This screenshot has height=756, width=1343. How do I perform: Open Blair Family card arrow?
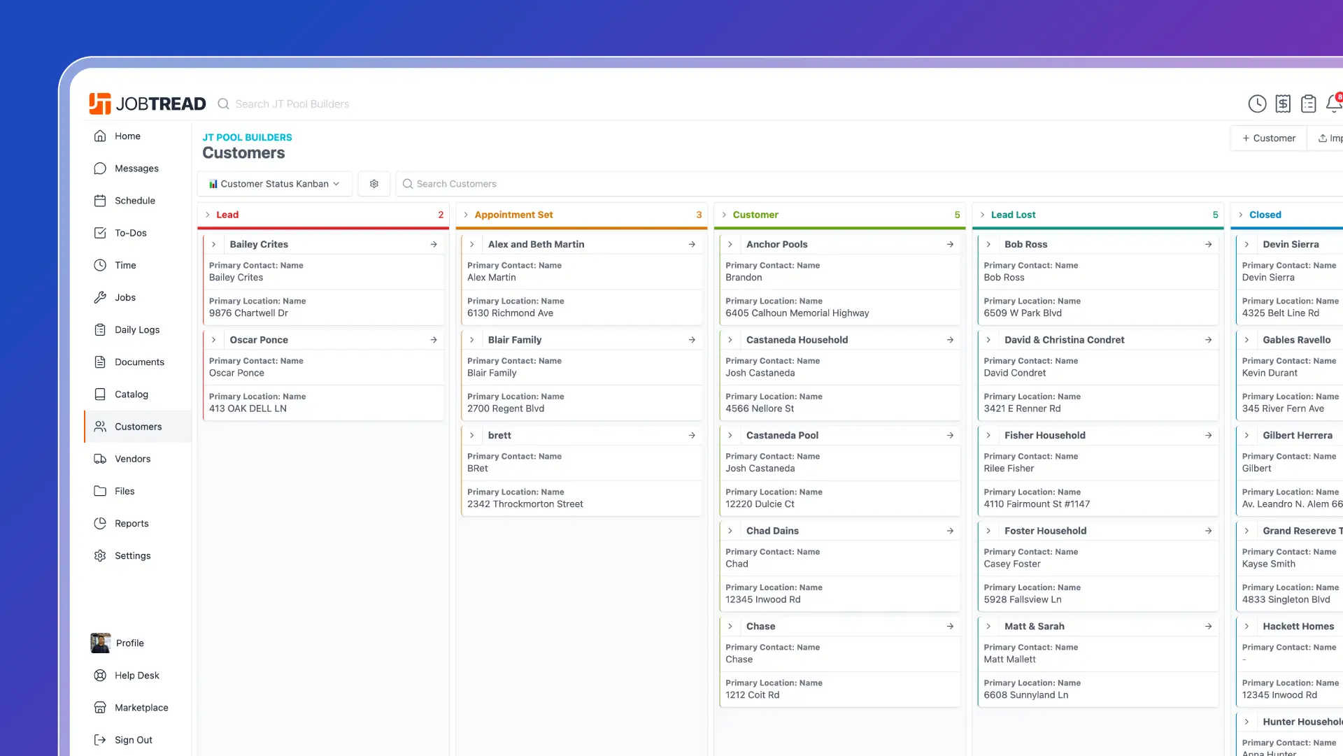[x=692, y=340]
